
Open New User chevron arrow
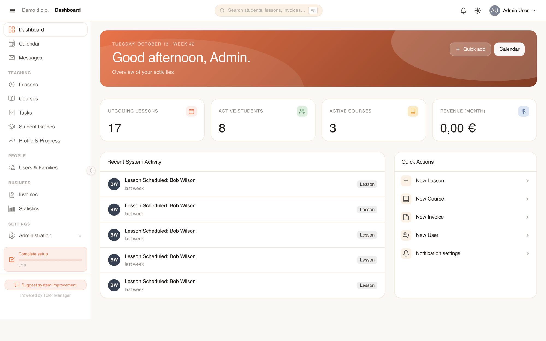(527, 235)
